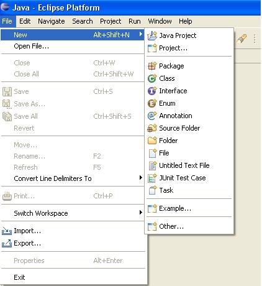The image size is (262, 286).
Task: Open the Navigate menu
Action: pos(52,21)
